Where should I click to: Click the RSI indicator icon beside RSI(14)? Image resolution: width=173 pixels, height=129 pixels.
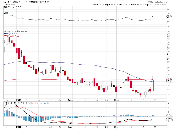pyautogui.click(x=5, y=7)
